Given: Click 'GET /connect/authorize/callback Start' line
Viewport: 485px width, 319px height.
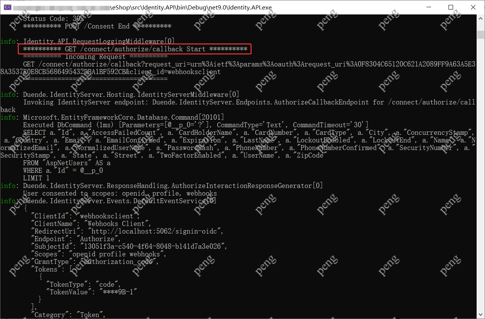Looking at the screenshot, I should [135, 49].
